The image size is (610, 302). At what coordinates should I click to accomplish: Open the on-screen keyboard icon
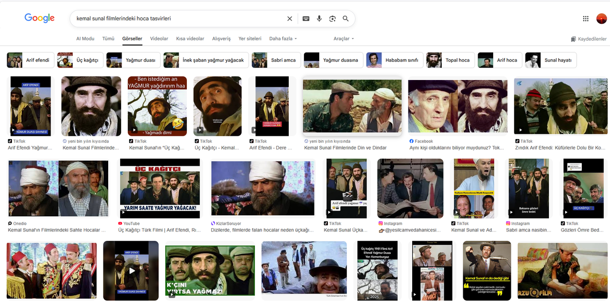(306, 19)
